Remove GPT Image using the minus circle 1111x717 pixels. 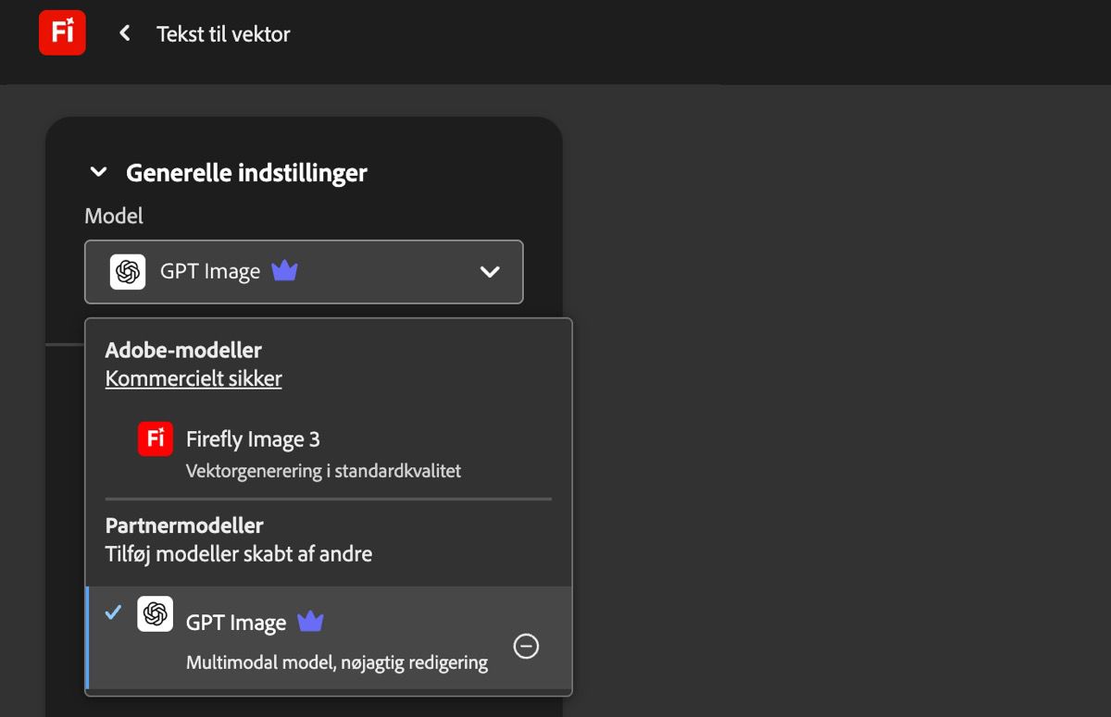(526, 646)
